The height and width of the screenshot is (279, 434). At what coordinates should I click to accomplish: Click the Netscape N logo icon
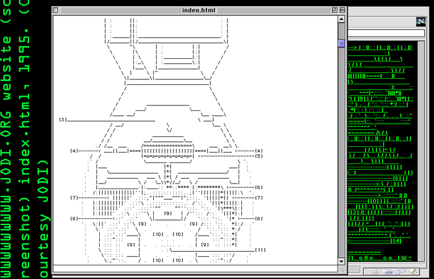coord(421,22)
